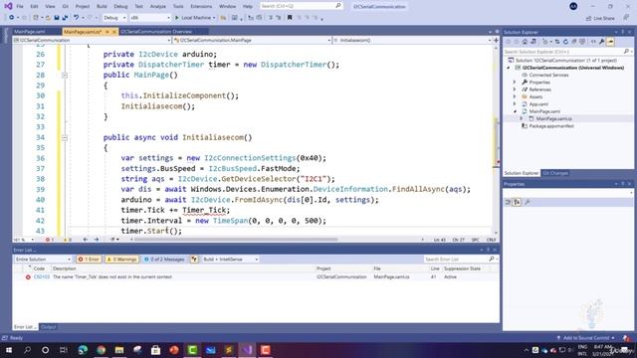
Task: Start debugging with Local Machine button
Action: point(194,18)
